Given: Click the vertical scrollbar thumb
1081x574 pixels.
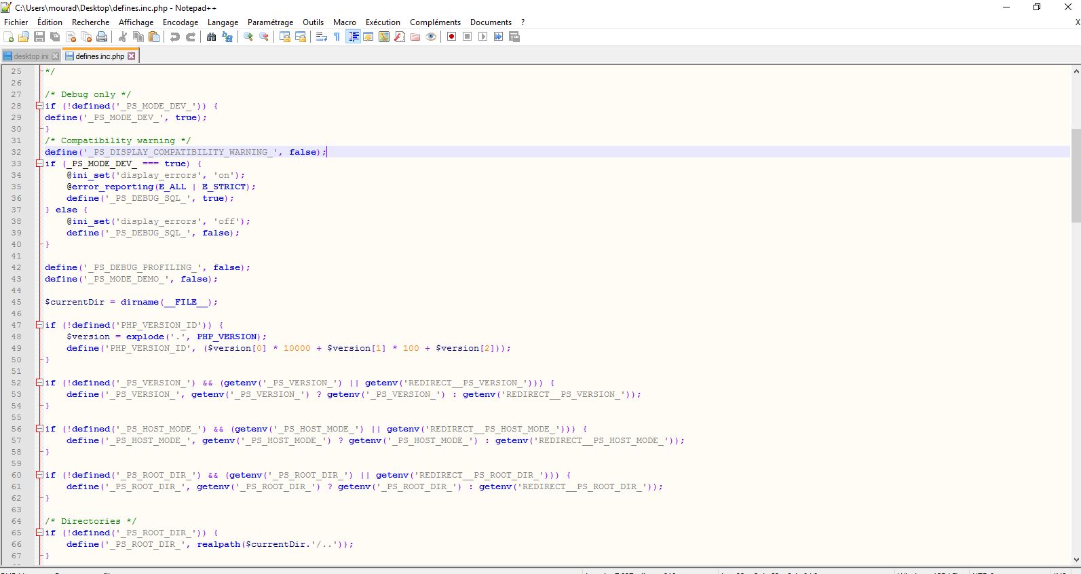Looking at the screenshot, I should coord(1076,175).
